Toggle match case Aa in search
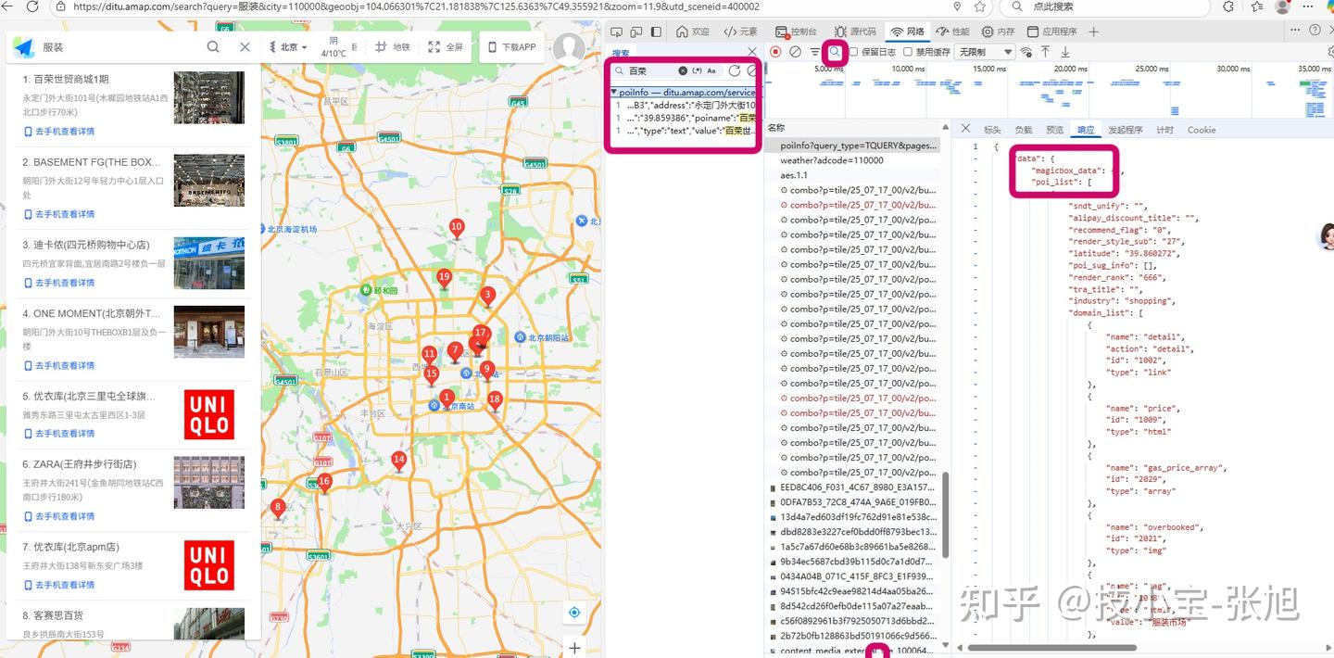 pyautogui.click(x=711, y=70)
